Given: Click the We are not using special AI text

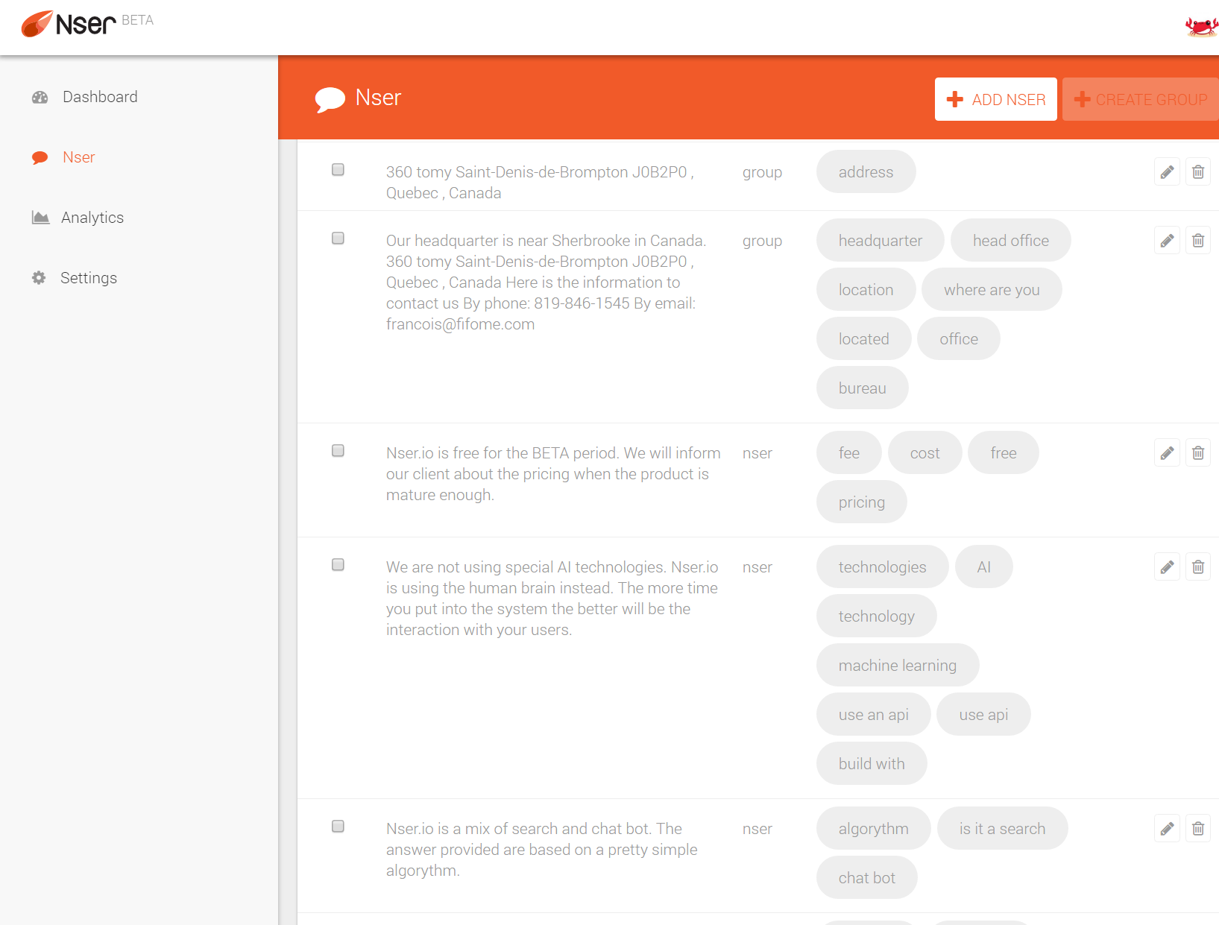Looking at the screenshot, I should [552, 599].
